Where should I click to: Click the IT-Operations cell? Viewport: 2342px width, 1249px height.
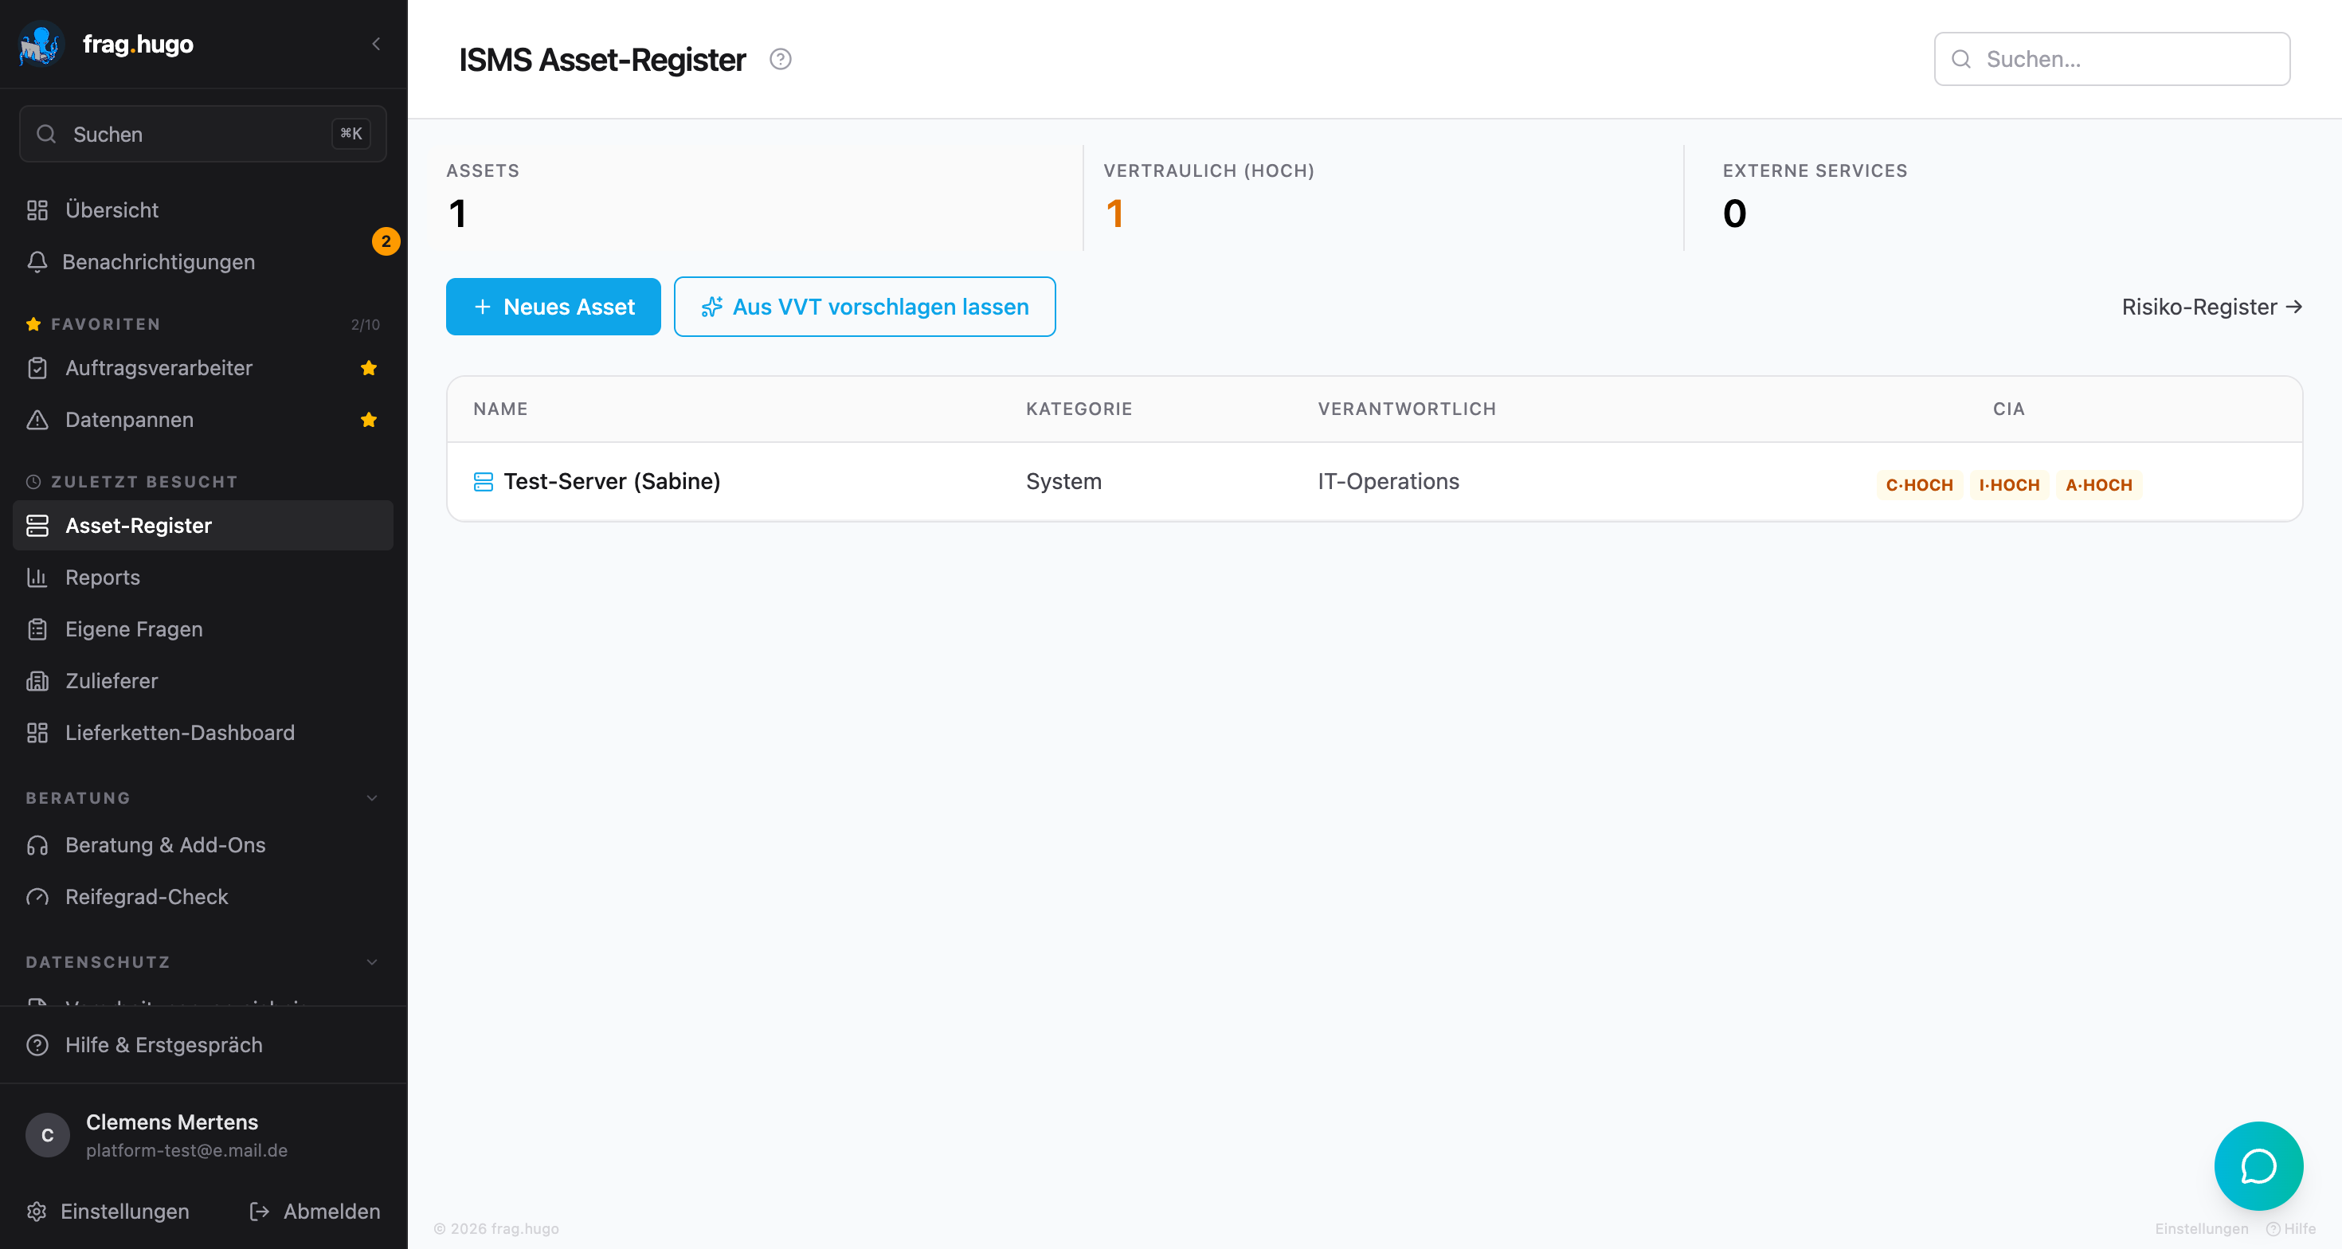tap(1388, 482)
